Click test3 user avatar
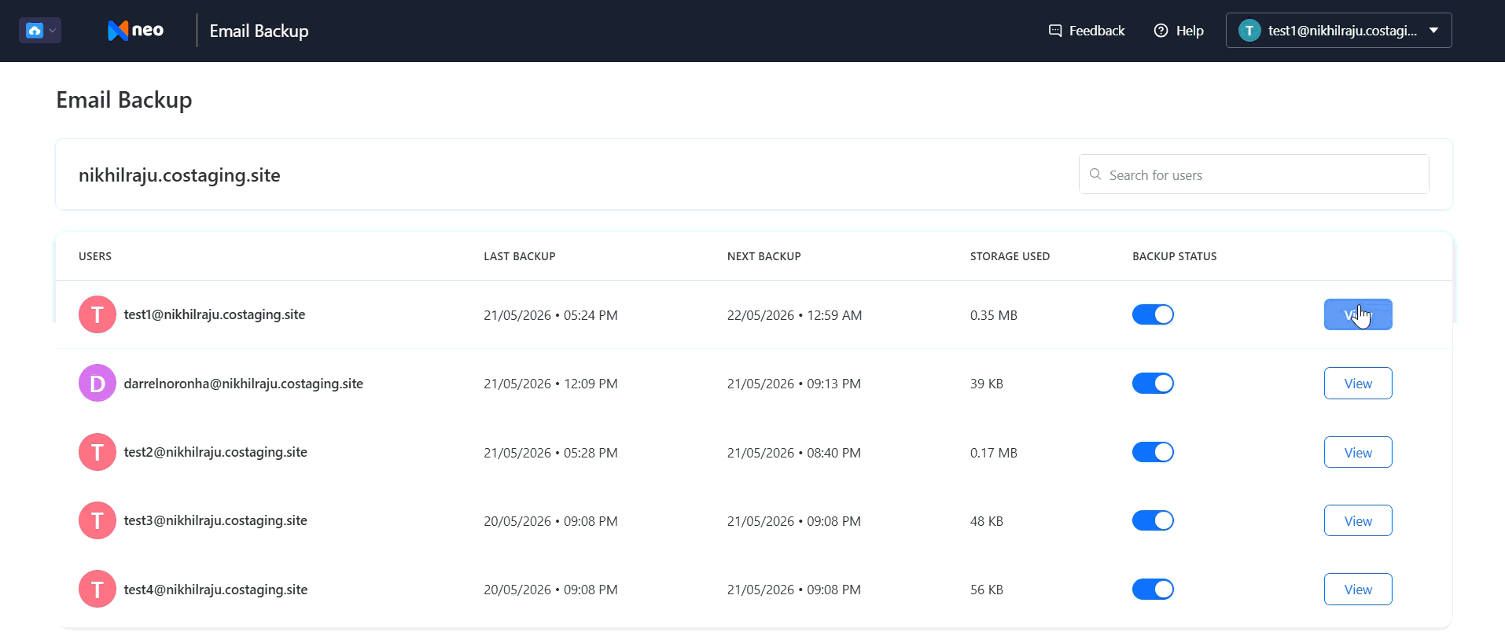This screenshot has height=643, width=1505. 98,520
